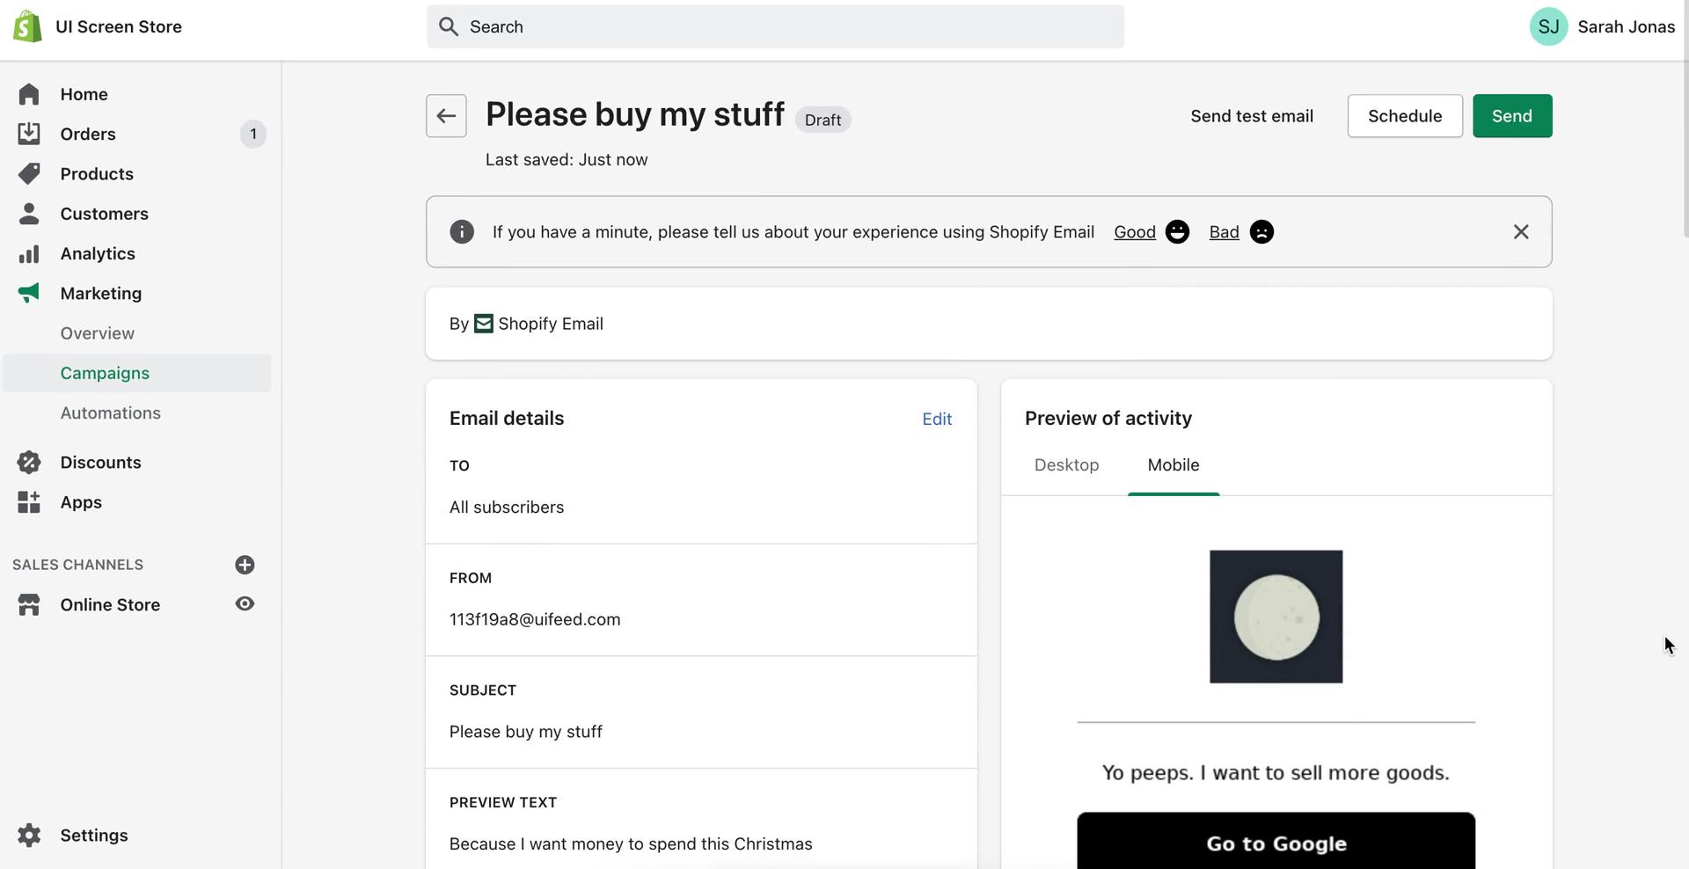Click the Home house icon
The height and width of the screenshot is (869, 1689).
(29, 94)
